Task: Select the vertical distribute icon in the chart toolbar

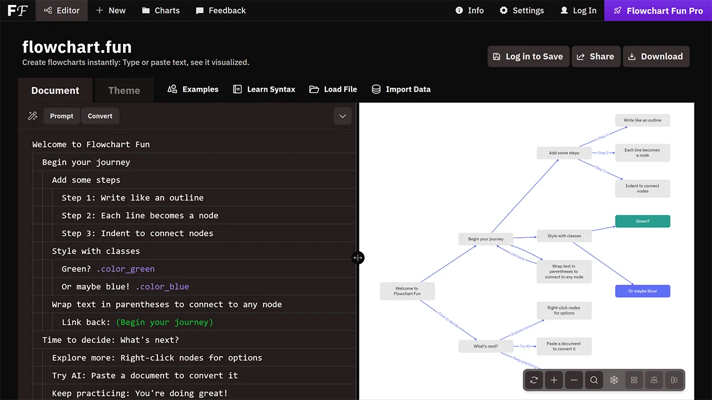Action: (x=674, y=380)
